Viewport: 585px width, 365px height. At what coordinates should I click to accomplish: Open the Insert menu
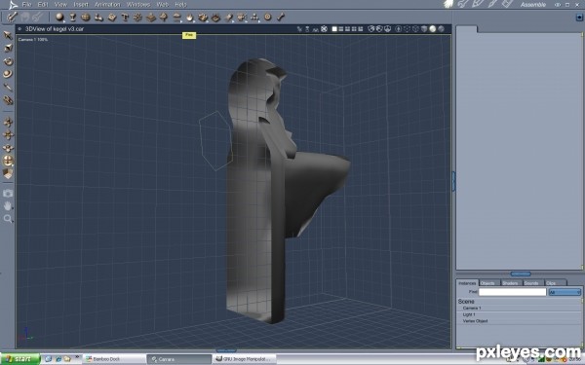(x=81, y=5)
